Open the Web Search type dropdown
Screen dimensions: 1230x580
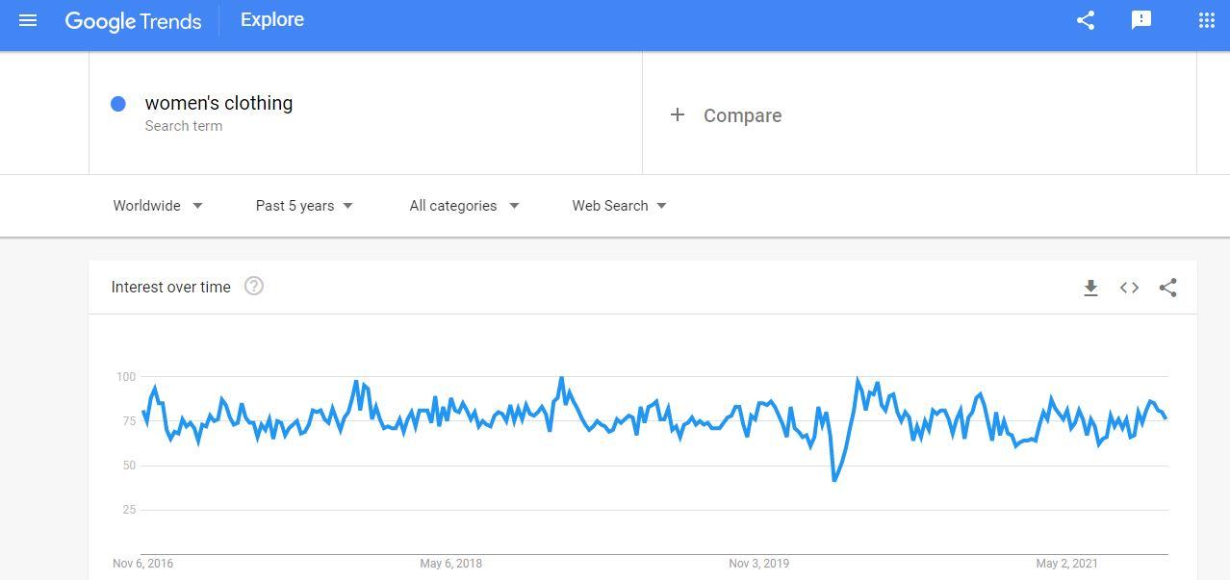tap(619, 206)
